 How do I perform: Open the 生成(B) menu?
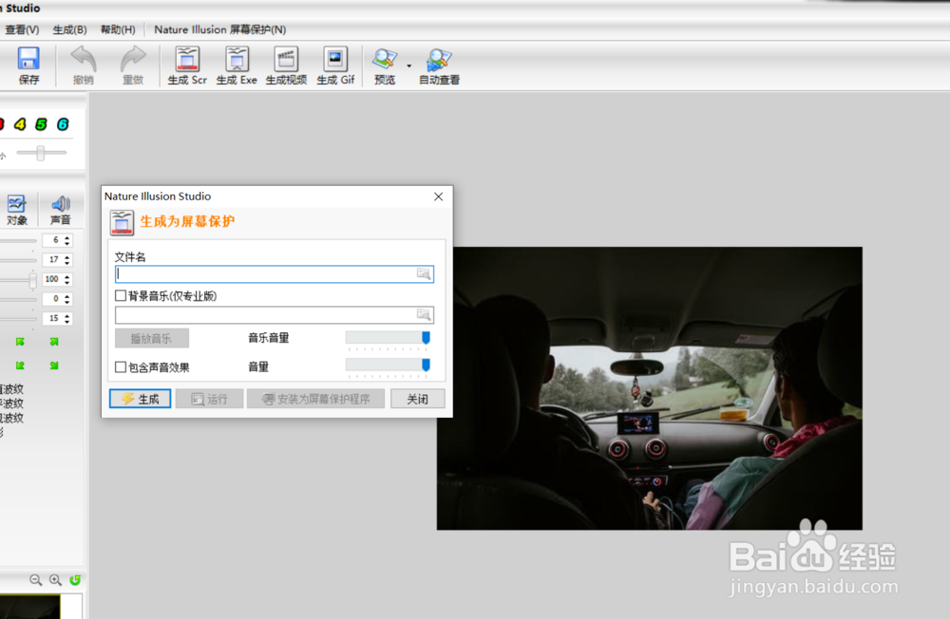(x=69, y=29)
